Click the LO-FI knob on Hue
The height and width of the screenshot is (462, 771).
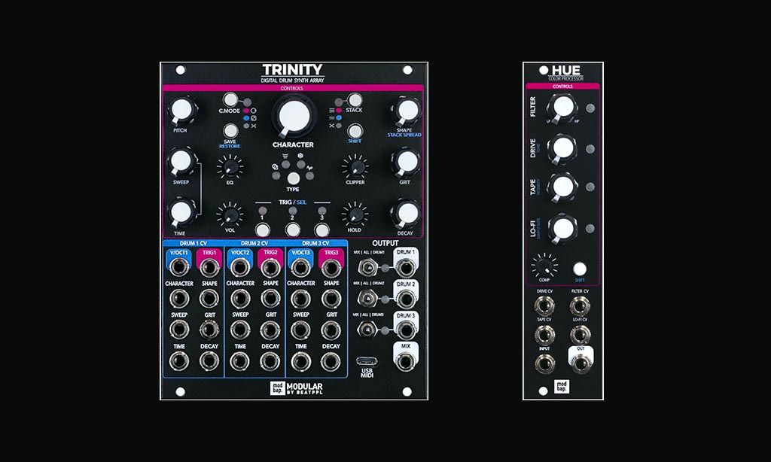coord(562,229)
